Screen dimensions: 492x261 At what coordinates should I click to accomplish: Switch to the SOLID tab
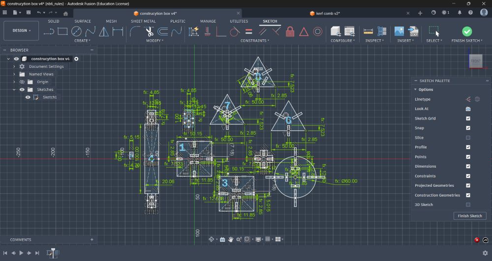click(x=53, y=21)
